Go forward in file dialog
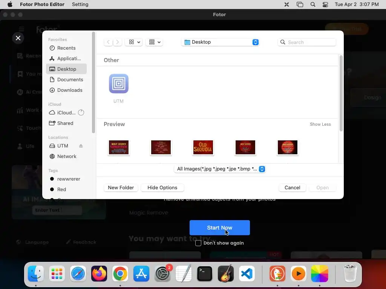Image resolution: width=386 pixels, height=289 pixels. click(118, 42)
